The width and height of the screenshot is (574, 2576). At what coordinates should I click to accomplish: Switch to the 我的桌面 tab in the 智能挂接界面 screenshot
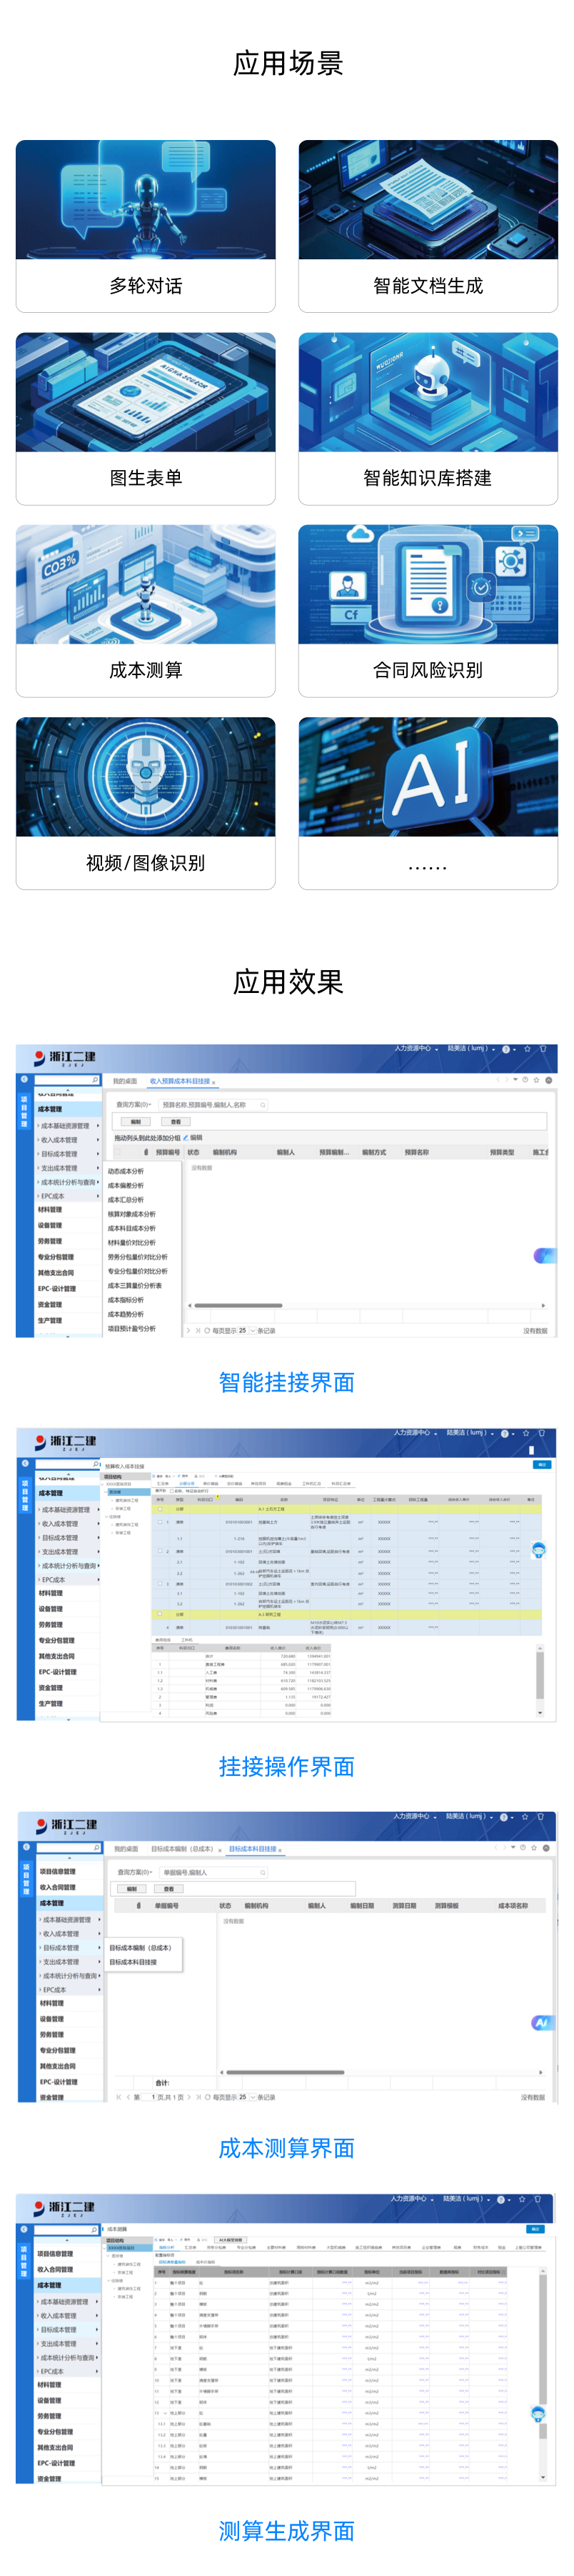(125, 1081)
